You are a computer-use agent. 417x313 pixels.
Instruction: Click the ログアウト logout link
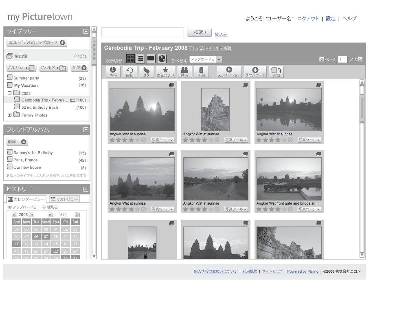pos(308,19)
